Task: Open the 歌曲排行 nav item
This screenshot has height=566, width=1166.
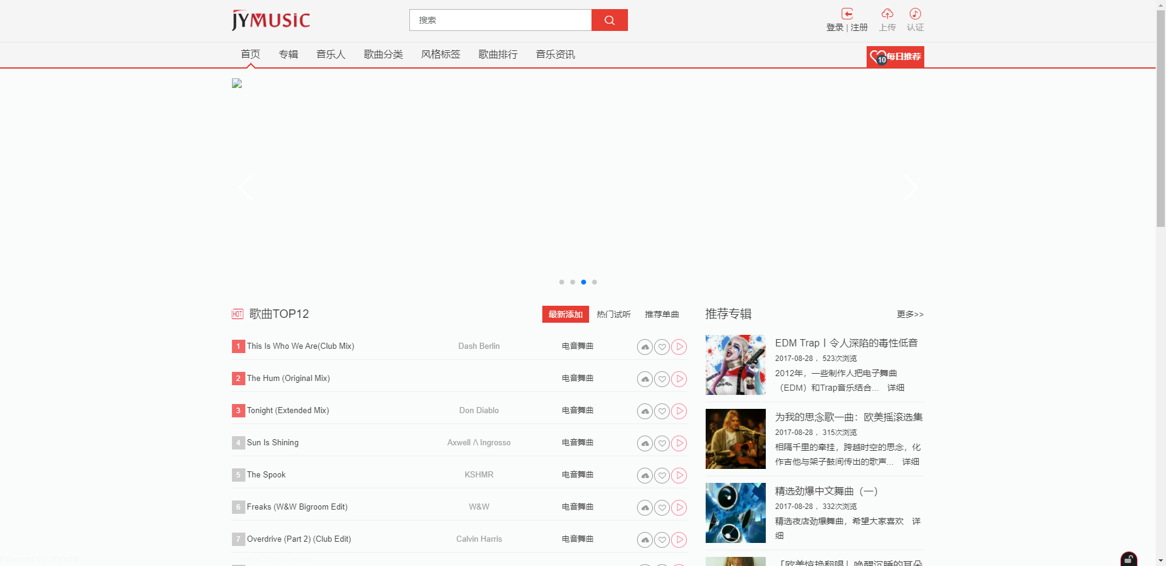Action: pos(498,55)
